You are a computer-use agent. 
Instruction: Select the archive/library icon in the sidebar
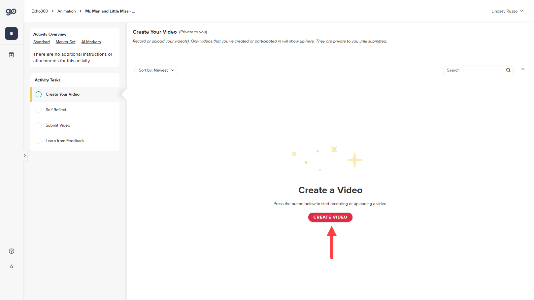tap(11, 55)
